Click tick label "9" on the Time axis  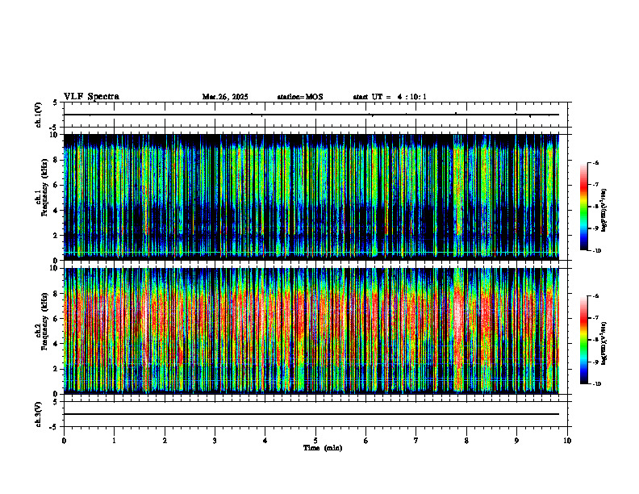click(516, 441)
